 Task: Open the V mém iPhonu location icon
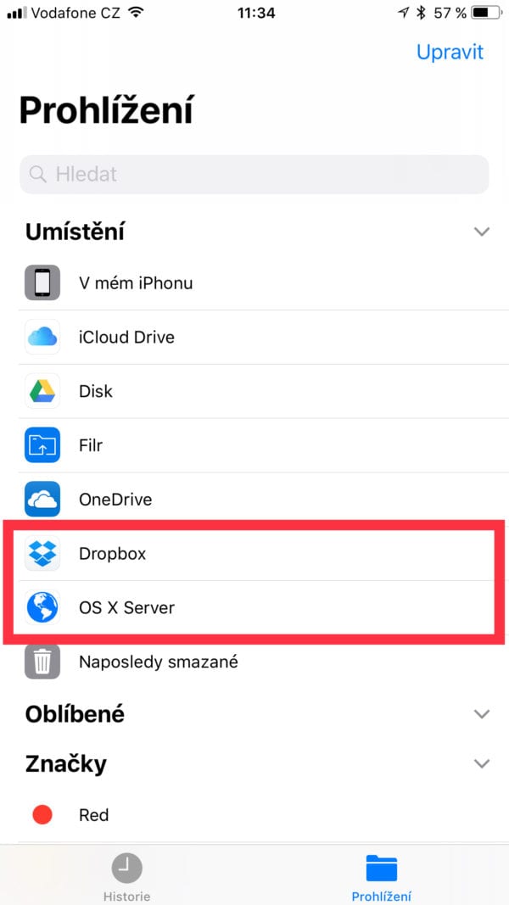pos(42,282)
